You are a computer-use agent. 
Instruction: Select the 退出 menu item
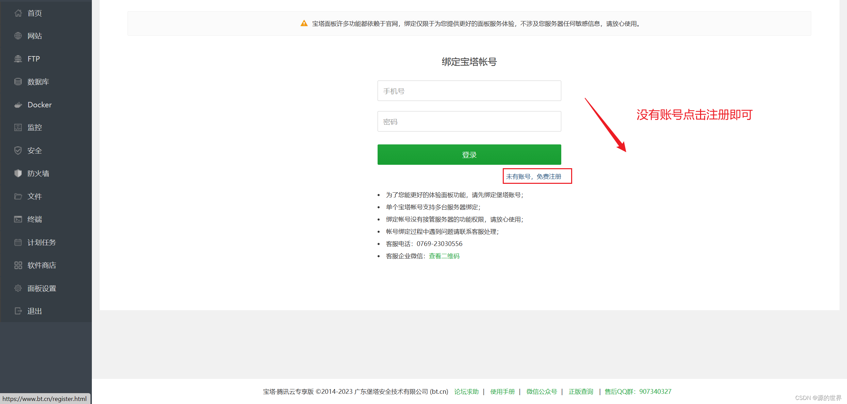tap(46, 311)
